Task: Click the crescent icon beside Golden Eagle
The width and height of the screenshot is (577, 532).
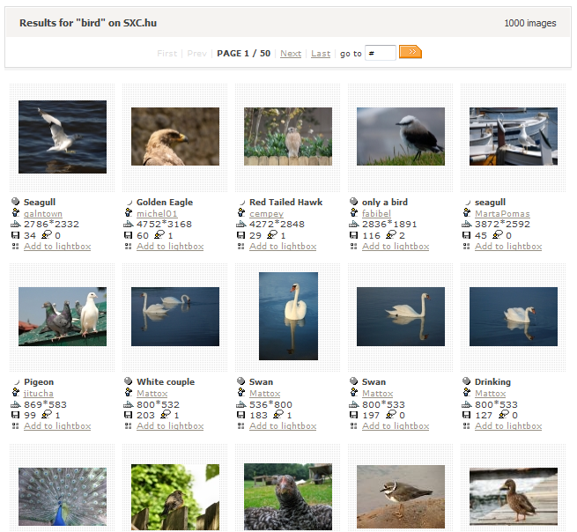Action: pyautogui.click(x=129, y=203)
